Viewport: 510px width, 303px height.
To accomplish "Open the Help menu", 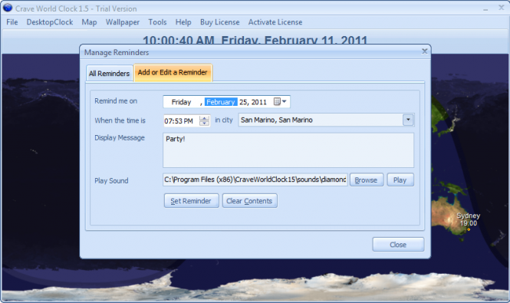I will 183,22.
